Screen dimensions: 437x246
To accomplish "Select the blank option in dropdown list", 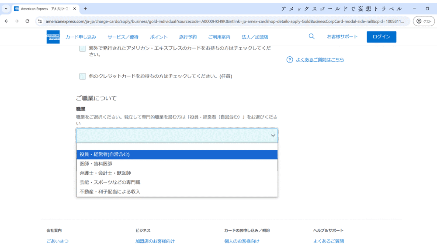I will pos(177,146).
